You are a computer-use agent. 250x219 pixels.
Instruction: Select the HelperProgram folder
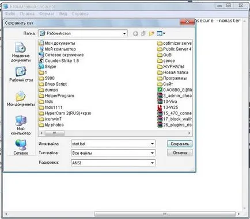pos(56,95)
